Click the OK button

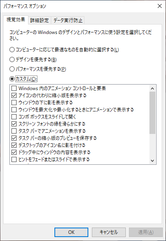71,232
